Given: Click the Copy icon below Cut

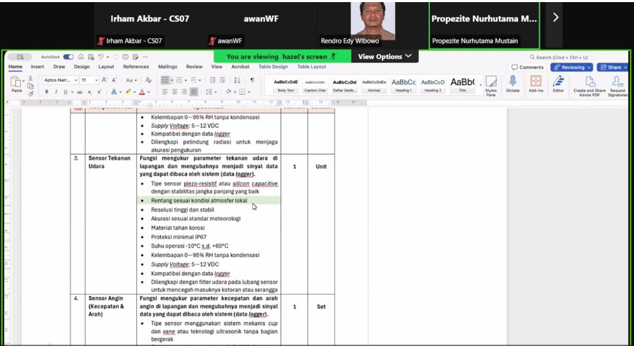Looking at the screenshot, I should [30, 86].
